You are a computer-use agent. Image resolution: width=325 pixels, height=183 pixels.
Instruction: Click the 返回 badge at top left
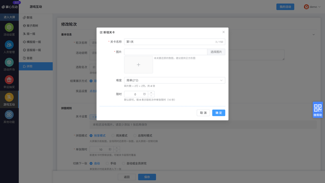pyautogui.click(x=17, y=2)
